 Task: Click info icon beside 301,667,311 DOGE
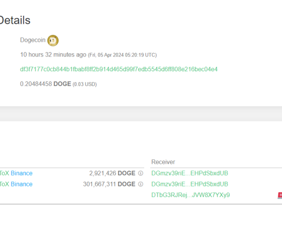[140, 184]
